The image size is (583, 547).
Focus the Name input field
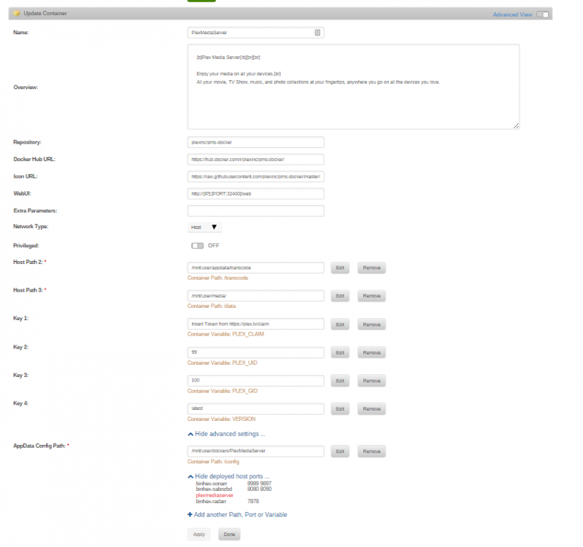point(256,33)
